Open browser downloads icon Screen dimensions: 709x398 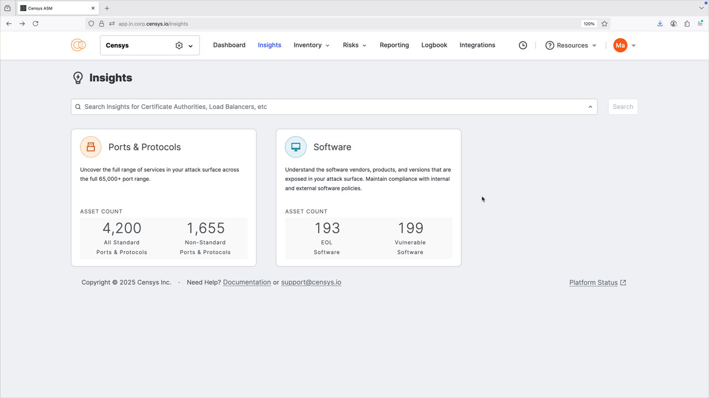click(660, 24)
